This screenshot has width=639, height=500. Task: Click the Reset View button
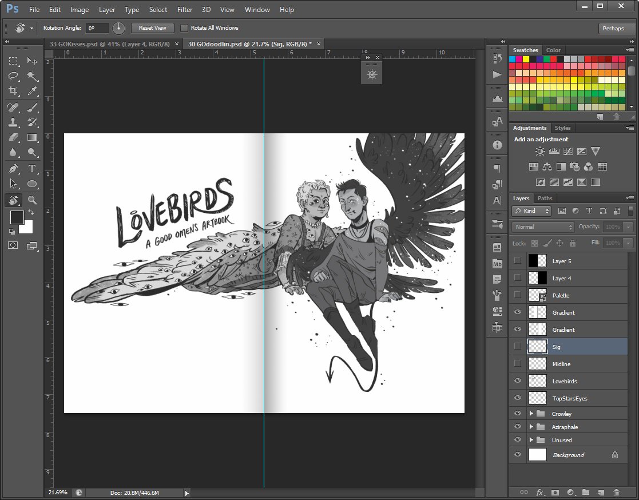click(152, 27)
